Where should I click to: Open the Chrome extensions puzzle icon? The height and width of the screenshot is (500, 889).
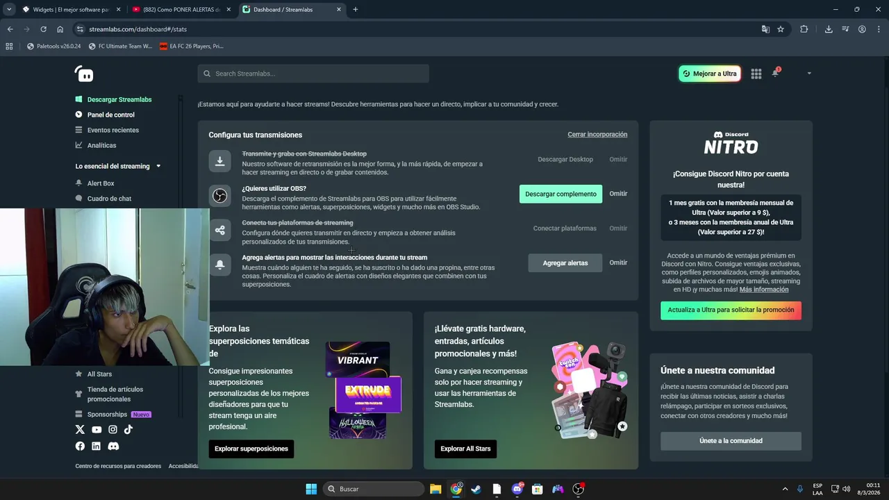(804, 29)
